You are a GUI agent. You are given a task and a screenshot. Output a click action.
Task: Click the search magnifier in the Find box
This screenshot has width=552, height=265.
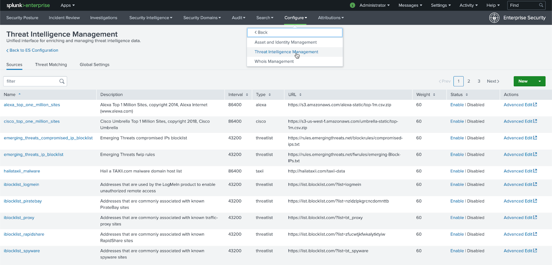541,5
